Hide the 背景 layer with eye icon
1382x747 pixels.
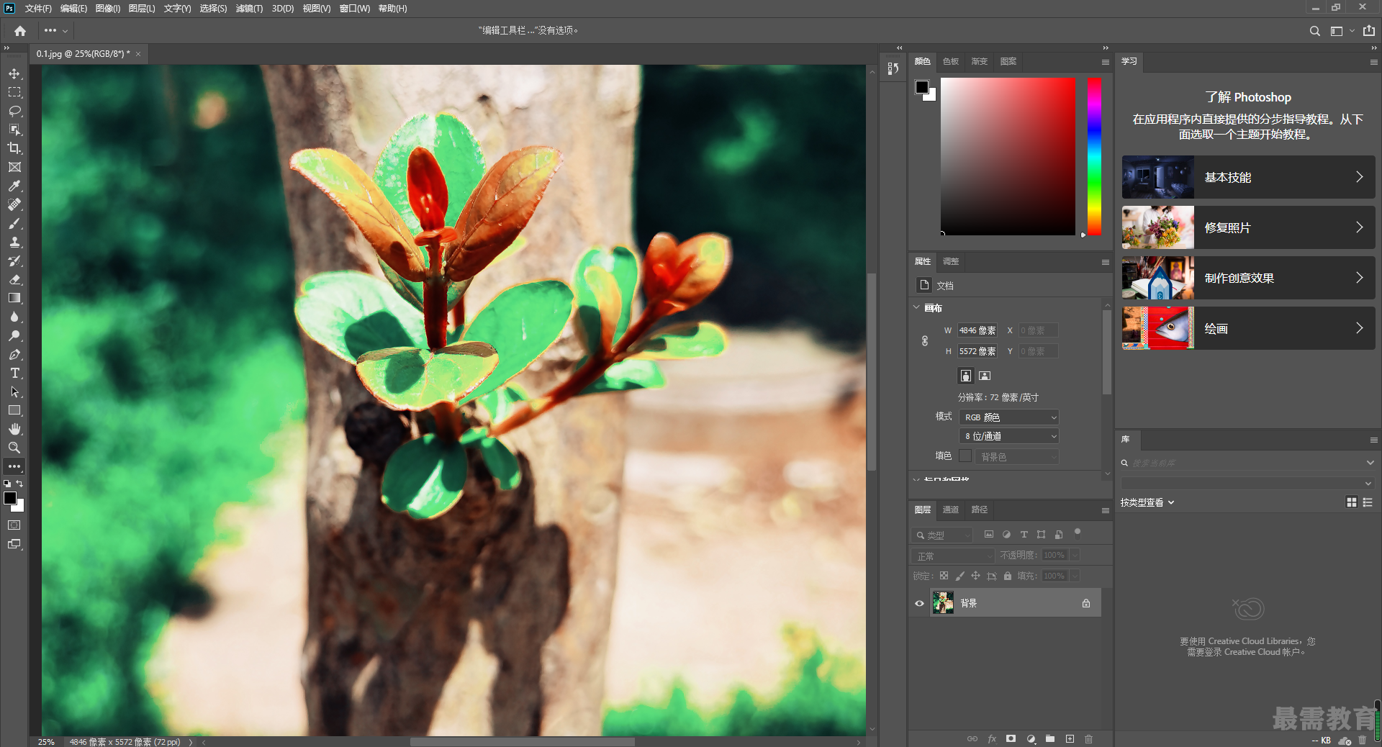tap(919, 603)
